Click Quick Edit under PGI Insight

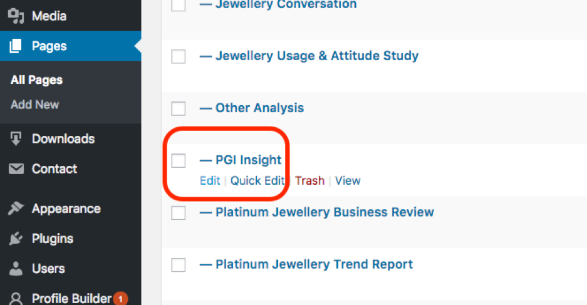tap(257, 180)
